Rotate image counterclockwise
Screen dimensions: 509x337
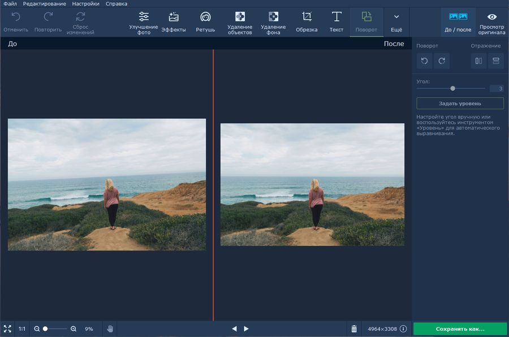coord(424,61)
